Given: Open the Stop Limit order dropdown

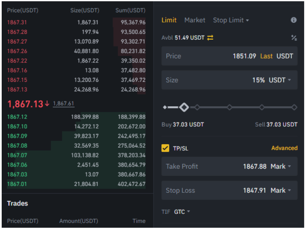Looking at the screenshot, I should point(231,20).
